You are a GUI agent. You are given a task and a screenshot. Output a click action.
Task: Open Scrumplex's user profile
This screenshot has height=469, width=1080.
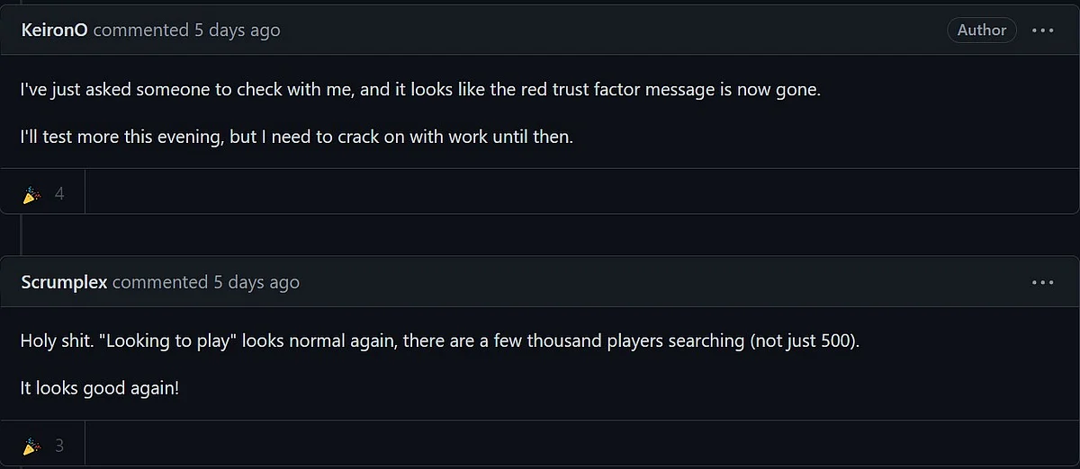click(64, 282)
